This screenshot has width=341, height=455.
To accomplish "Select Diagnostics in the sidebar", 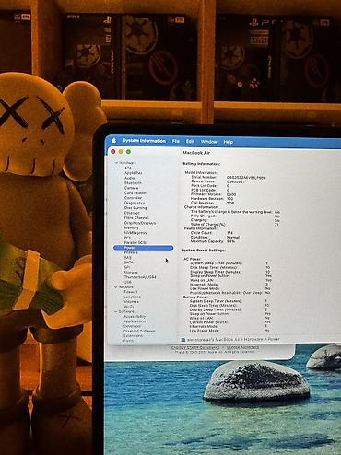I will [135, 203].
